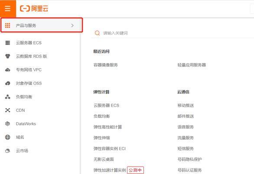Screen dimensions: 254x174
Task: Click the 最近访问 section heading
Action: (101, 51)
